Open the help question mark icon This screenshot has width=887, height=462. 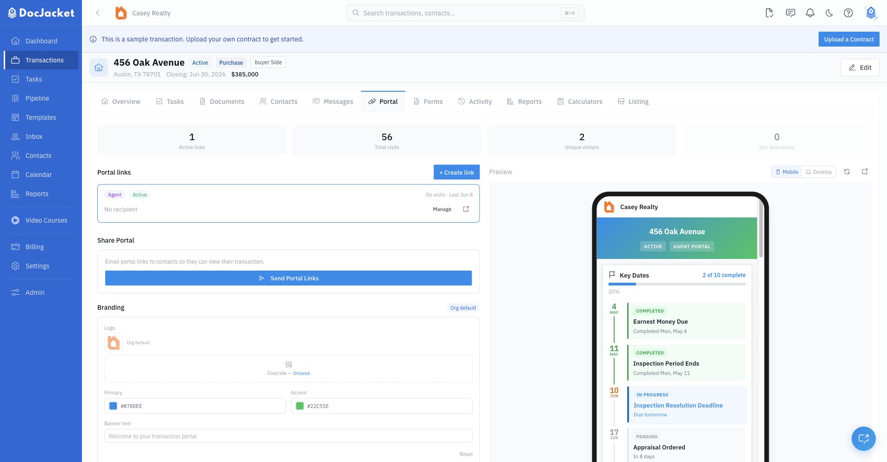848,13
